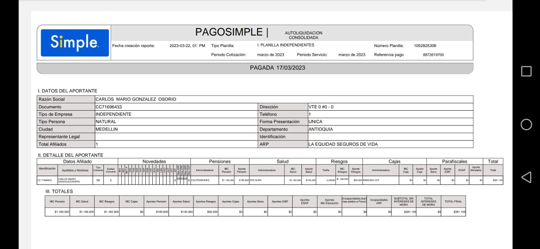The height and width of the screenshot is (249, 540).
Task: Open recent apps with square button
Action: [526, 71]
